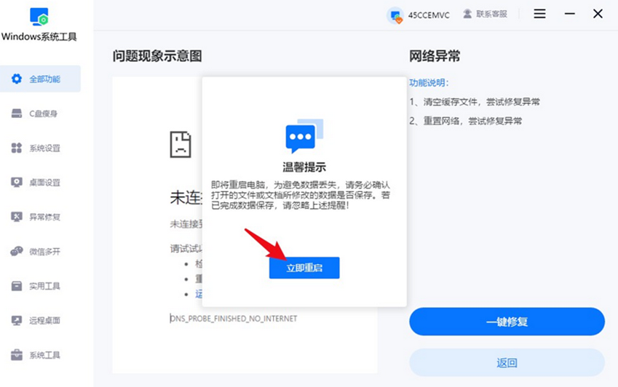Click the remote screen icon beside 远程桌面

coord(17,321)
